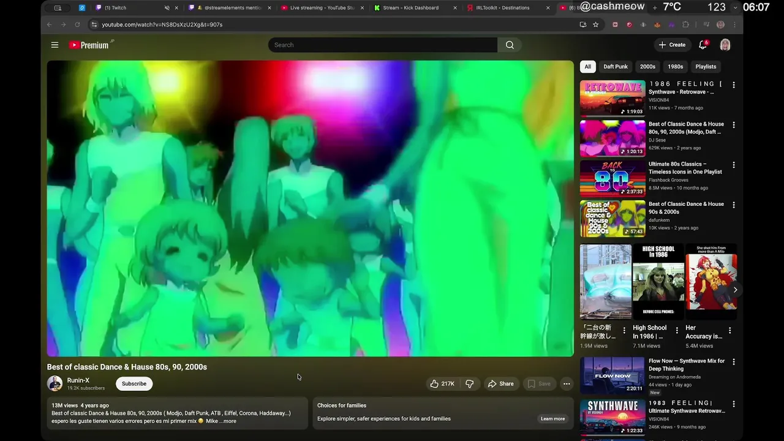The image size is (784, 441).
Task: Open the Chrome extensions puzzle icon
Action: [x=685, y=24]
